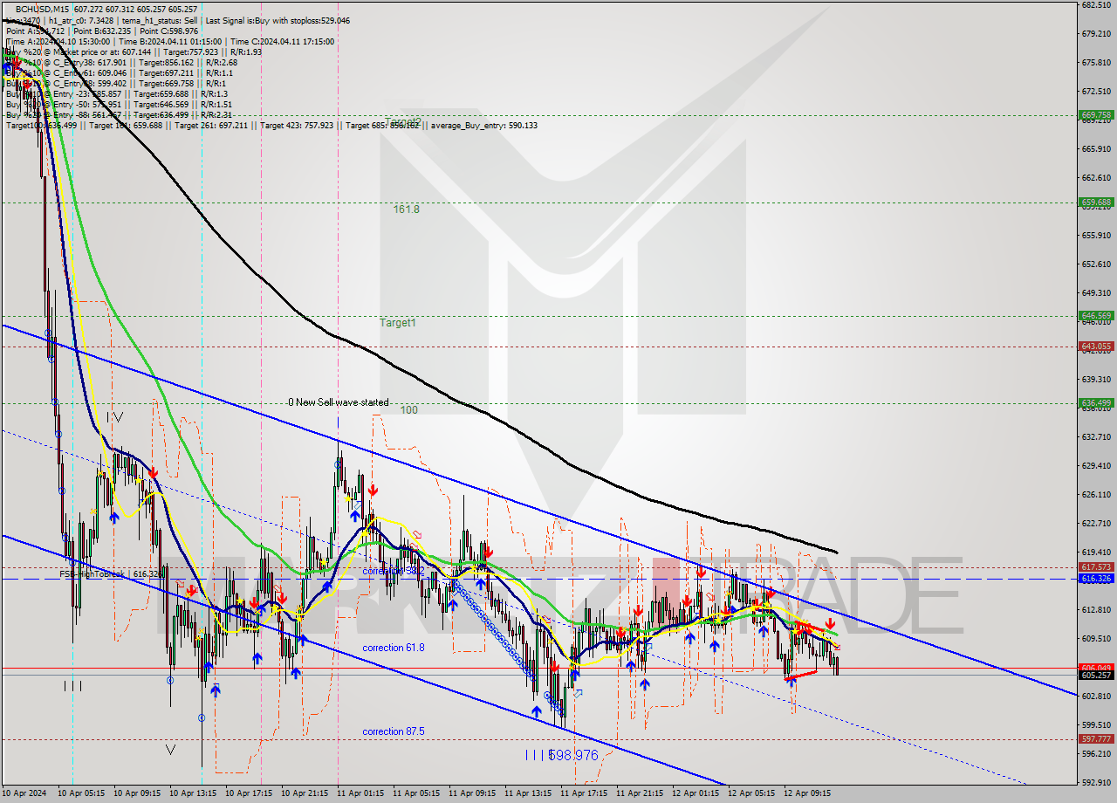Click the red 643.055 price label
Screen dimensions: 1117x803
(x=1096, y=347)
